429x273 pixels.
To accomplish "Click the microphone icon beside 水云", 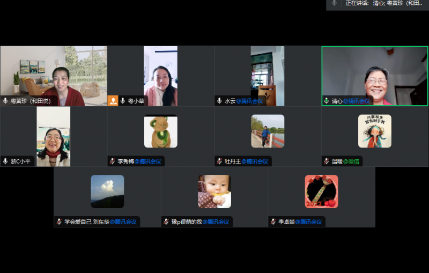I will (219, 101).
